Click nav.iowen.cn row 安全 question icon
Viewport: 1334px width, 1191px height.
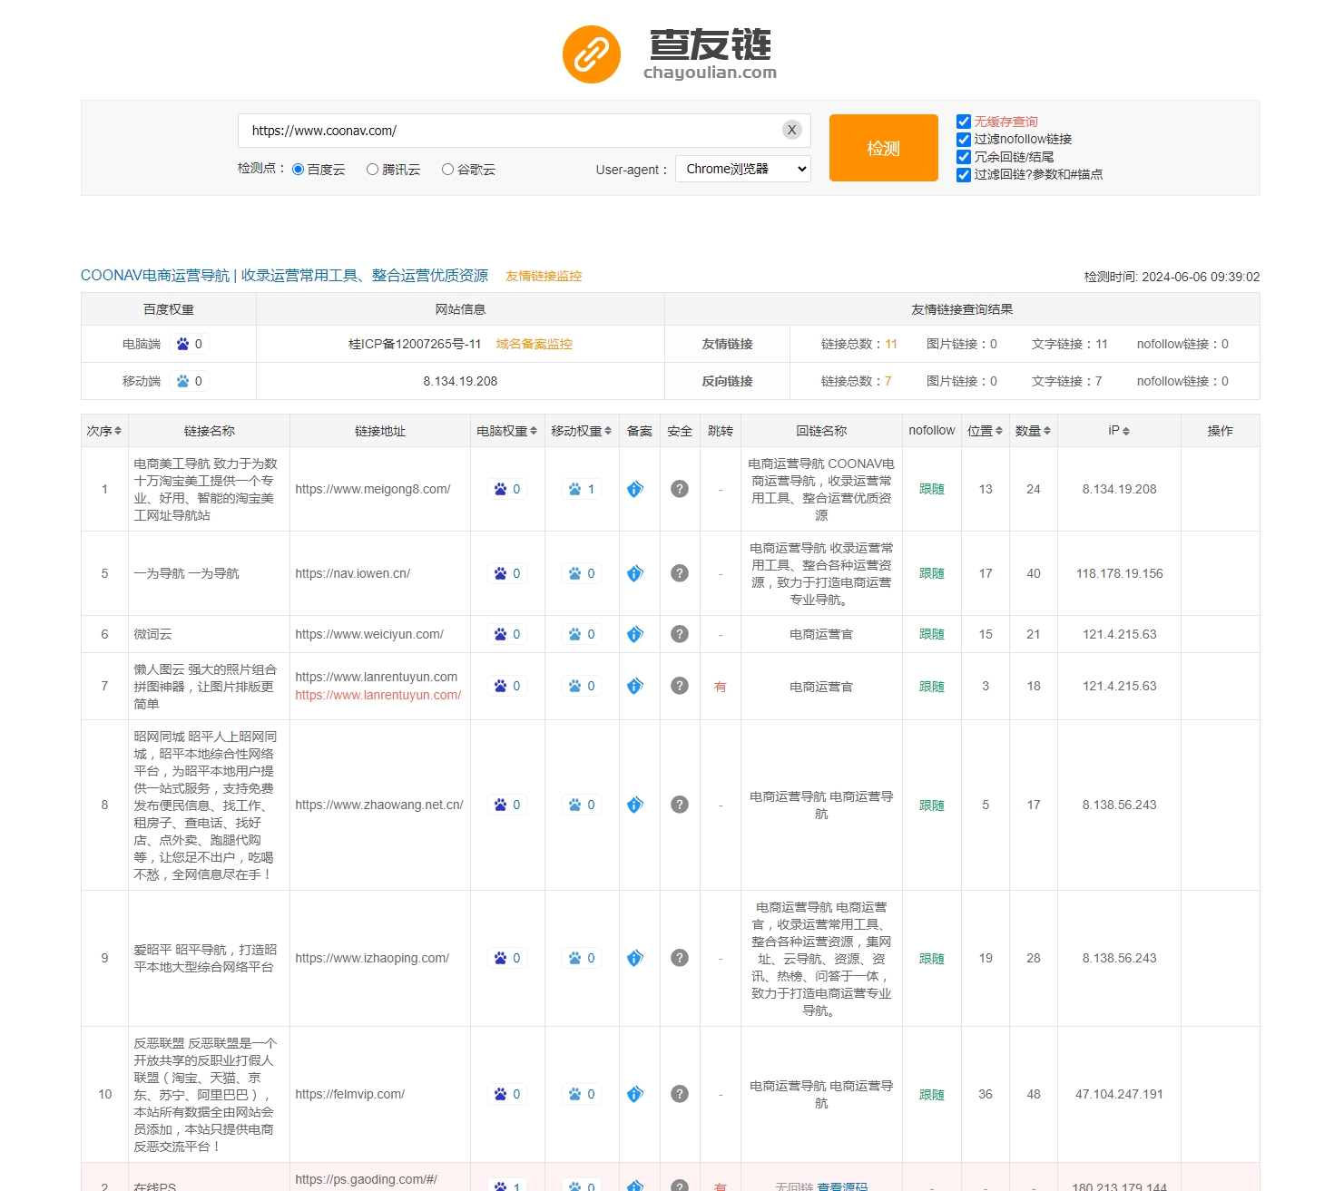(680, 573)
